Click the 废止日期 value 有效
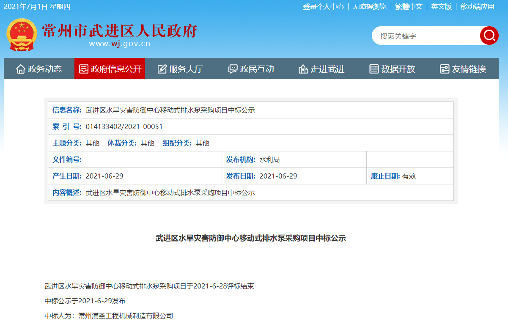The image size is (508, 324). click(x=409, y=176)
